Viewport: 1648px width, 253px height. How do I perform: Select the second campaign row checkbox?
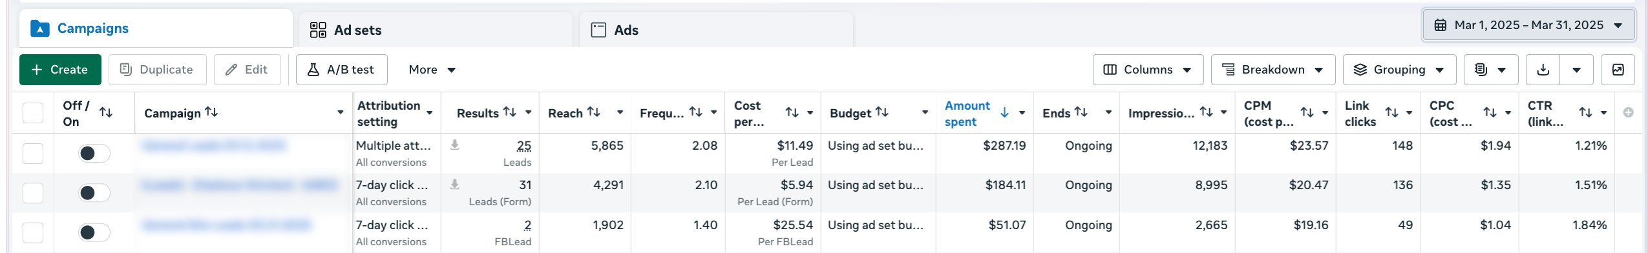point(33,192)
